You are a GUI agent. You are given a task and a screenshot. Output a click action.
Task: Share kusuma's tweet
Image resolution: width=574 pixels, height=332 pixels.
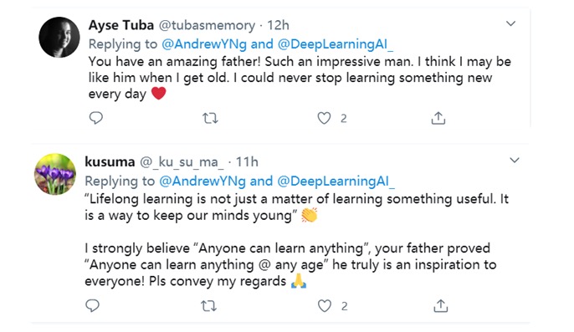click(x=441, y=305)
